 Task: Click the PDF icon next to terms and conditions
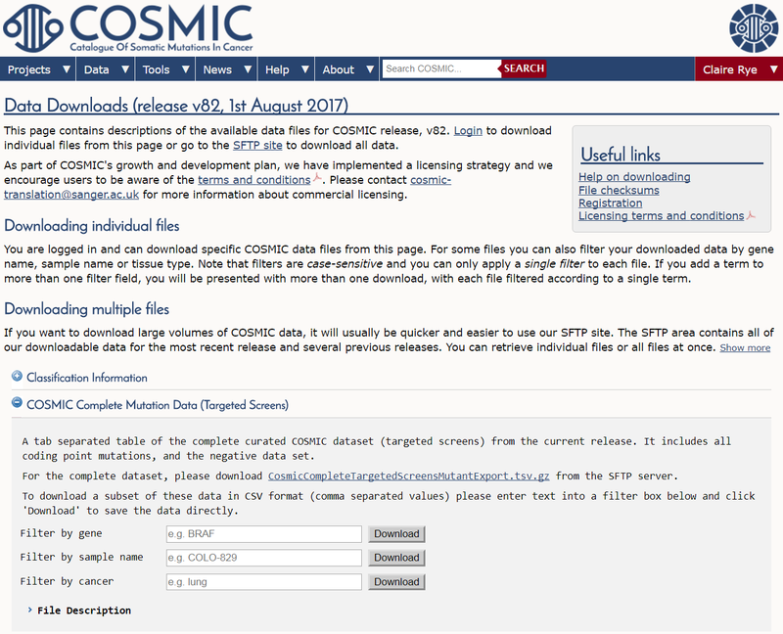coord(317,180)
